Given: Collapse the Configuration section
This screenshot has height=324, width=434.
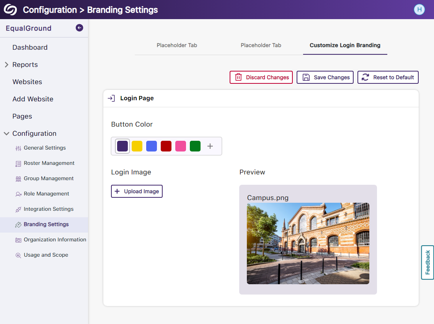Looking at the screenshot, I should coord(6,134).
